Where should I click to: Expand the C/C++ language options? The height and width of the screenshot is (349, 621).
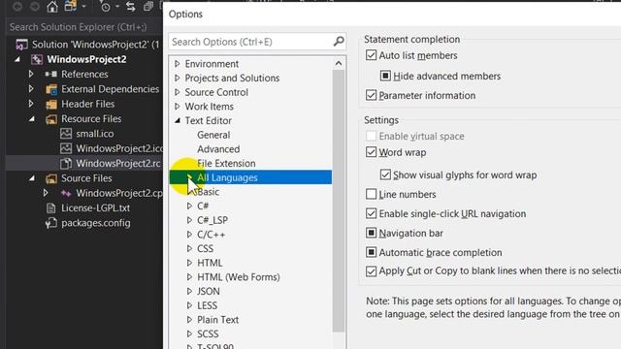point(189,235)
